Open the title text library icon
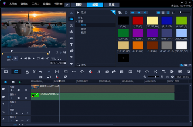Screen dimensions: 193x127 point(71,44)
